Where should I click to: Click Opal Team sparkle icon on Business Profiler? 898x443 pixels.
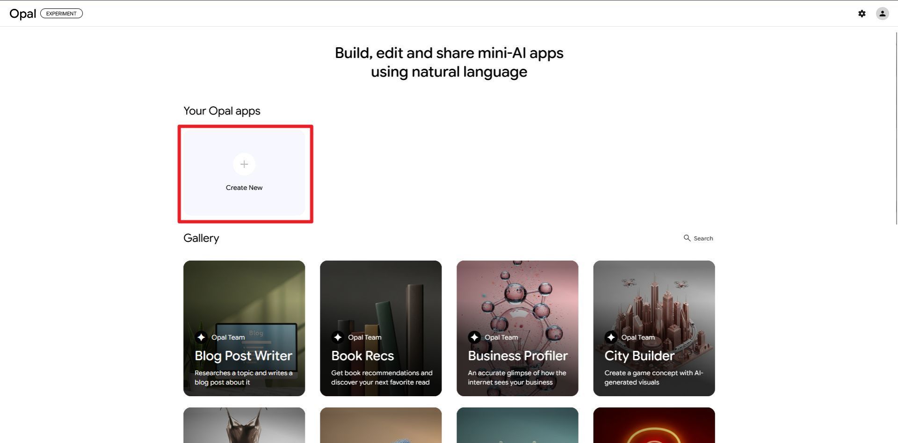[474, 337]
